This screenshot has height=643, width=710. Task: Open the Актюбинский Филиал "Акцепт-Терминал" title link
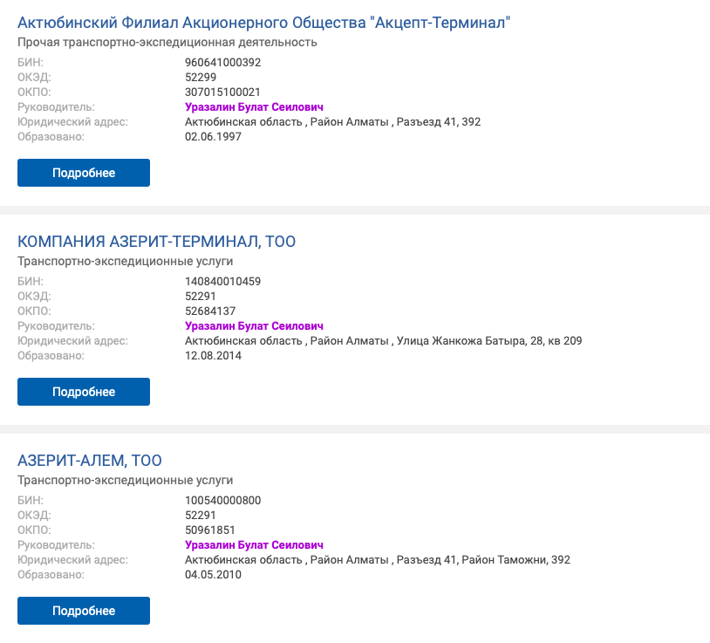pyautogui.click(x=263, y=24)
